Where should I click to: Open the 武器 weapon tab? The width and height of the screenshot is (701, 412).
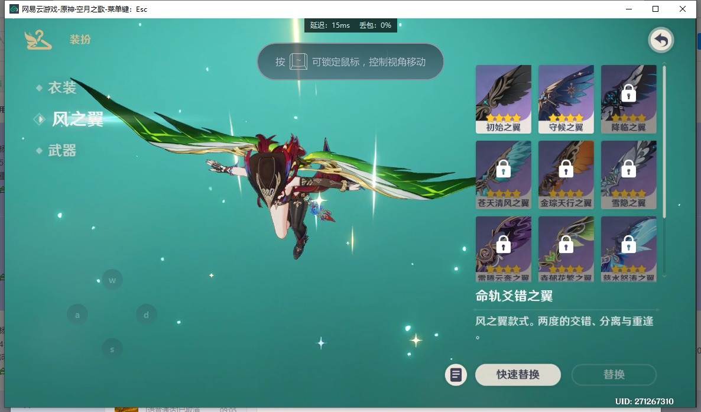62,151
